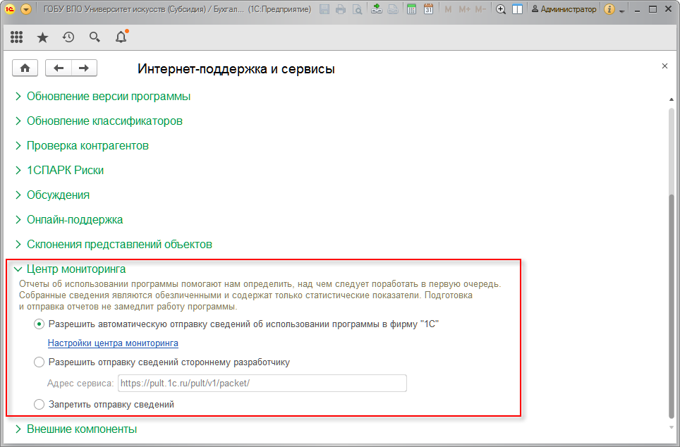Expand Внешние компоненты section
This screenshot has height=447, width=680.
click(x=82, y=429)
